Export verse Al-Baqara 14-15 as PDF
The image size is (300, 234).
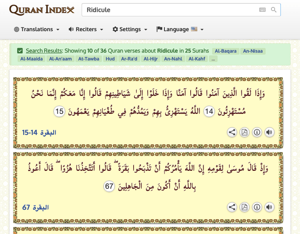click(244, 132)
